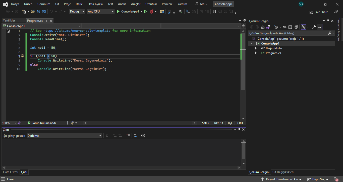Expand the Bağımlılıklar tree node
Screen dimensions: 343x182
point(256,48)
